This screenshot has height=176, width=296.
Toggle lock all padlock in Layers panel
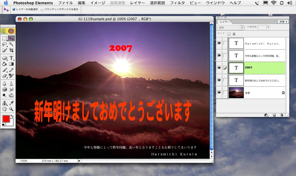coord(234,34)
